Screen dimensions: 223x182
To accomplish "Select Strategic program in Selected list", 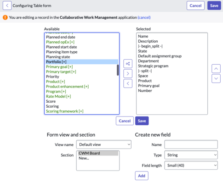I will click(172, 66).
